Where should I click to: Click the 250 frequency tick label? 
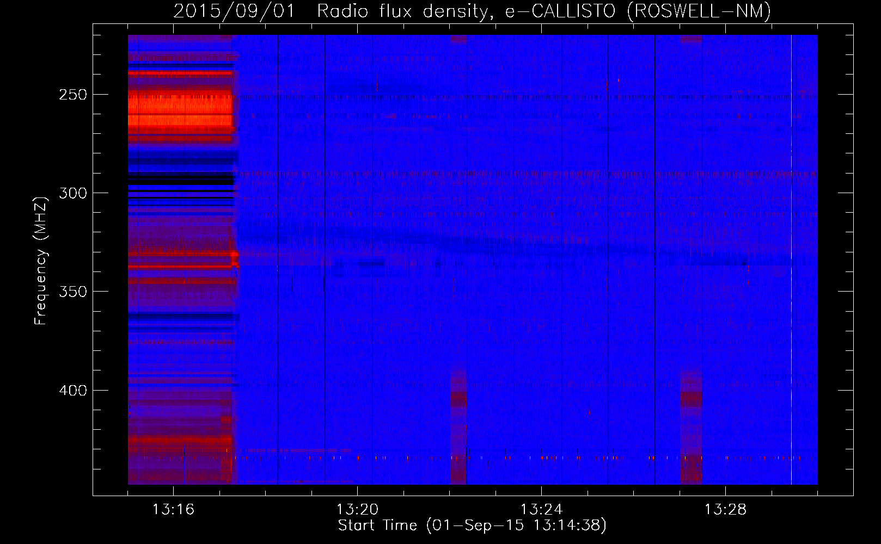(73, 95)
